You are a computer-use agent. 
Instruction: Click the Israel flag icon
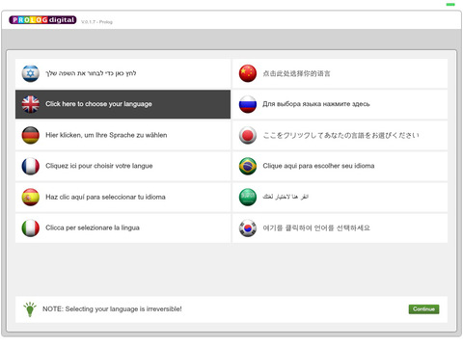[x=31, y=73]
